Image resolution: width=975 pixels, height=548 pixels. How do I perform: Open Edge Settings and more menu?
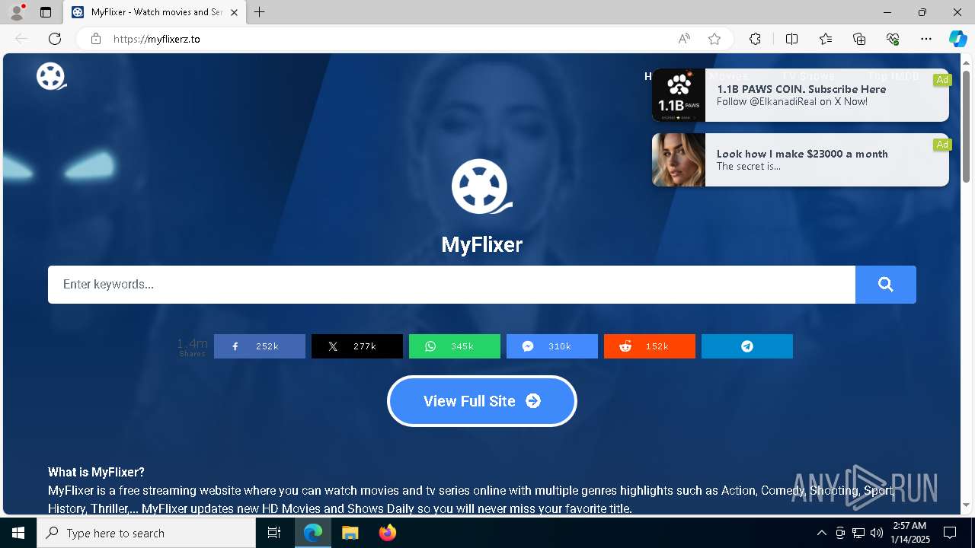click(926, 39)
